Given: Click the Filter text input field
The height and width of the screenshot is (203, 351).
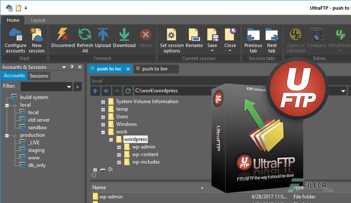Looking at the screenshot, I should coord(44,87).
